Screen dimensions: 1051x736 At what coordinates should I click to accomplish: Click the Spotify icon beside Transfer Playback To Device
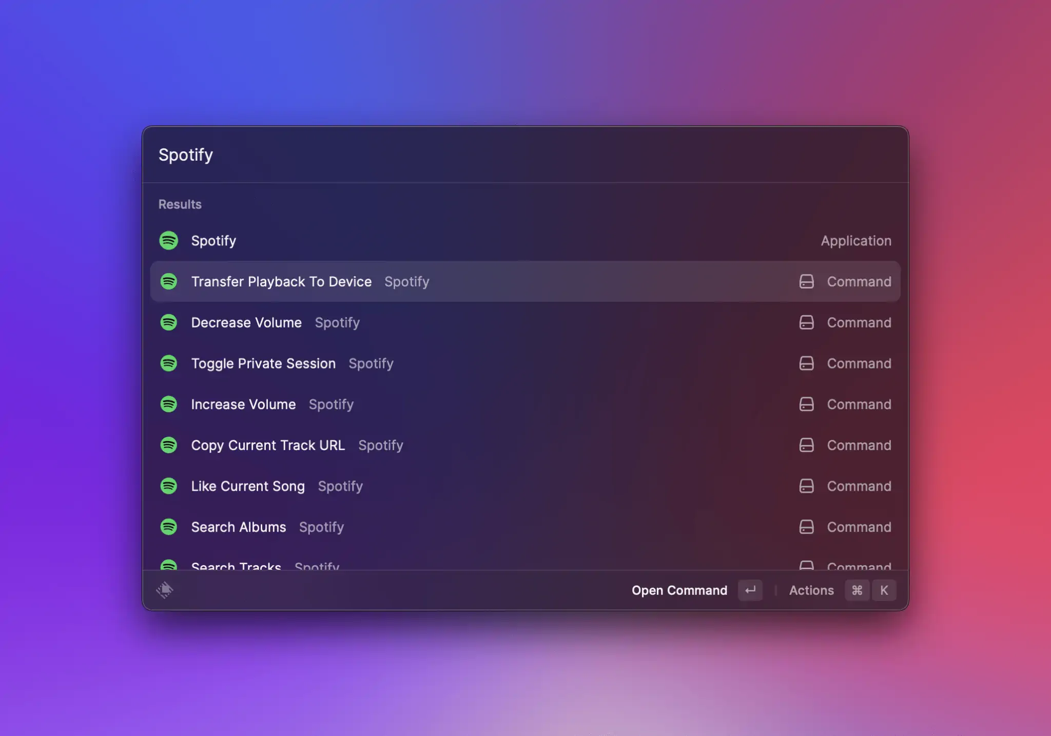click(169, 281)
